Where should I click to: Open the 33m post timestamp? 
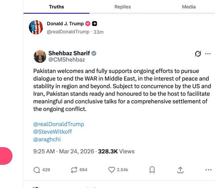pyautogui.click(x=98, y=32)
